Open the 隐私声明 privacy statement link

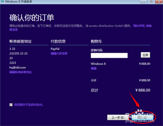[139, 26]
